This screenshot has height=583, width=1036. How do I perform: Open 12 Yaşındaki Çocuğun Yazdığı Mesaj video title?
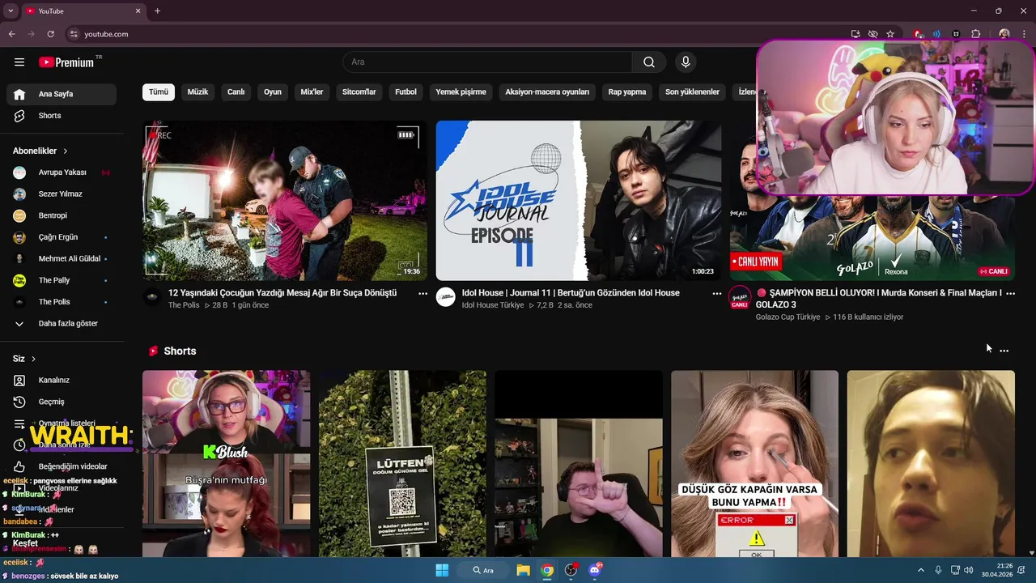tap(282, 293)
